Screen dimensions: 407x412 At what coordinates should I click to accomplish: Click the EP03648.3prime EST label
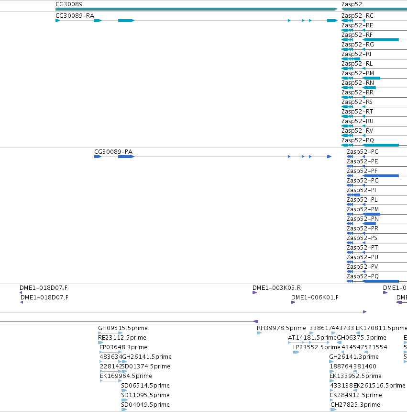click(123, 347)
